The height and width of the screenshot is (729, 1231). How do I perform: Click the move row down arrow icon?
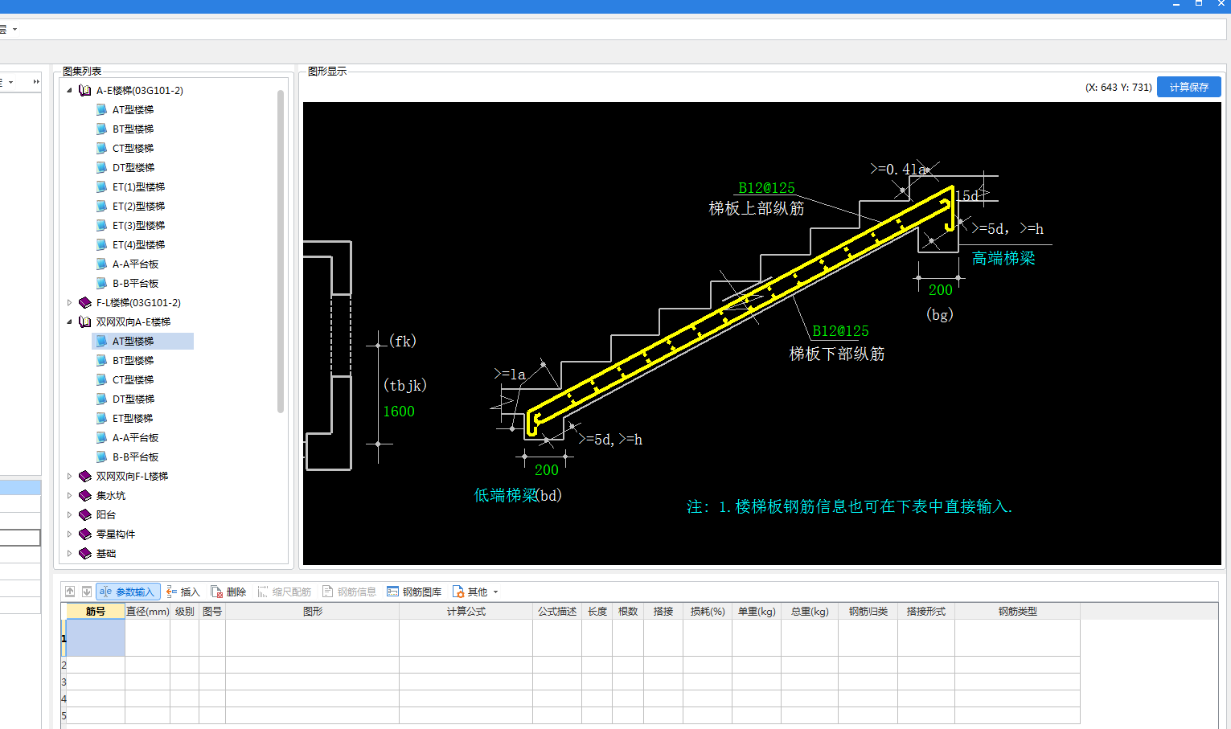pyautogui.click(x=87, y=592)
